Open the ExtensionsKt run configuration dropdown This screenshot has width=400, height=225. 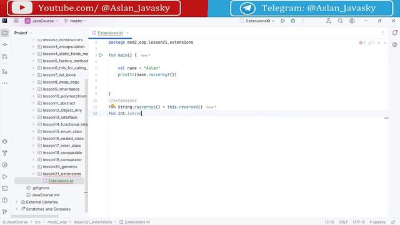click(x=257, y=21)
